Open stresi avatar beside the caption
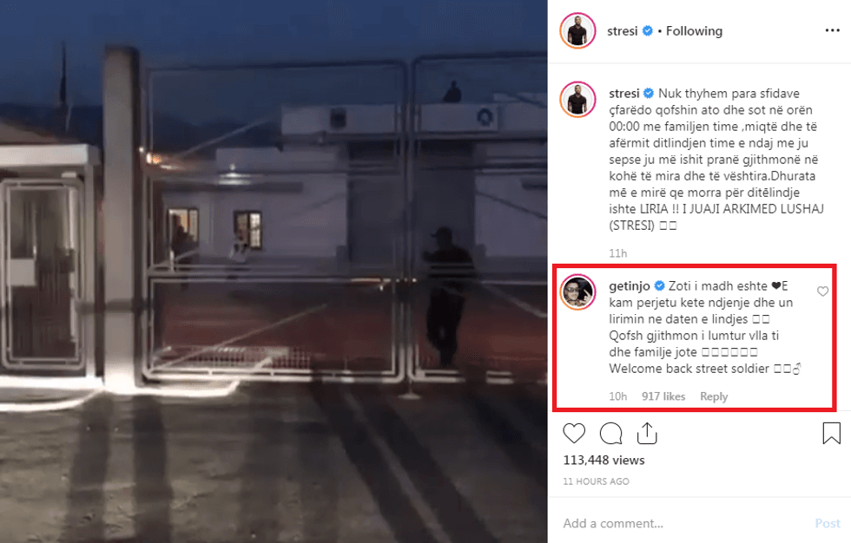The image size is (851, 543). pyautogui.click(x=578, y=100)
